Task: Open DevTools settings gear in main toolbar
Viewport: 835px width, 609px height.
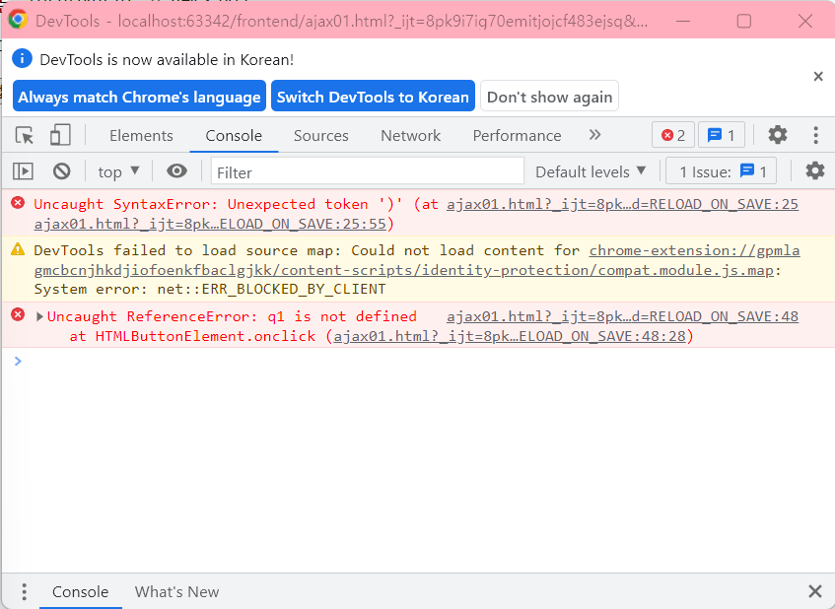Action: point(778,135)
